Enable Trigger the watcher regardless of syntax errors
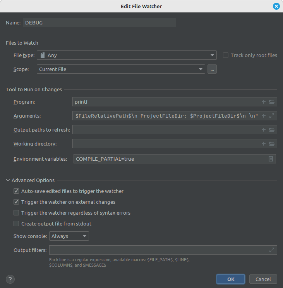The width and height of the screenshot is (283, 288). click(x=16, y=213)
